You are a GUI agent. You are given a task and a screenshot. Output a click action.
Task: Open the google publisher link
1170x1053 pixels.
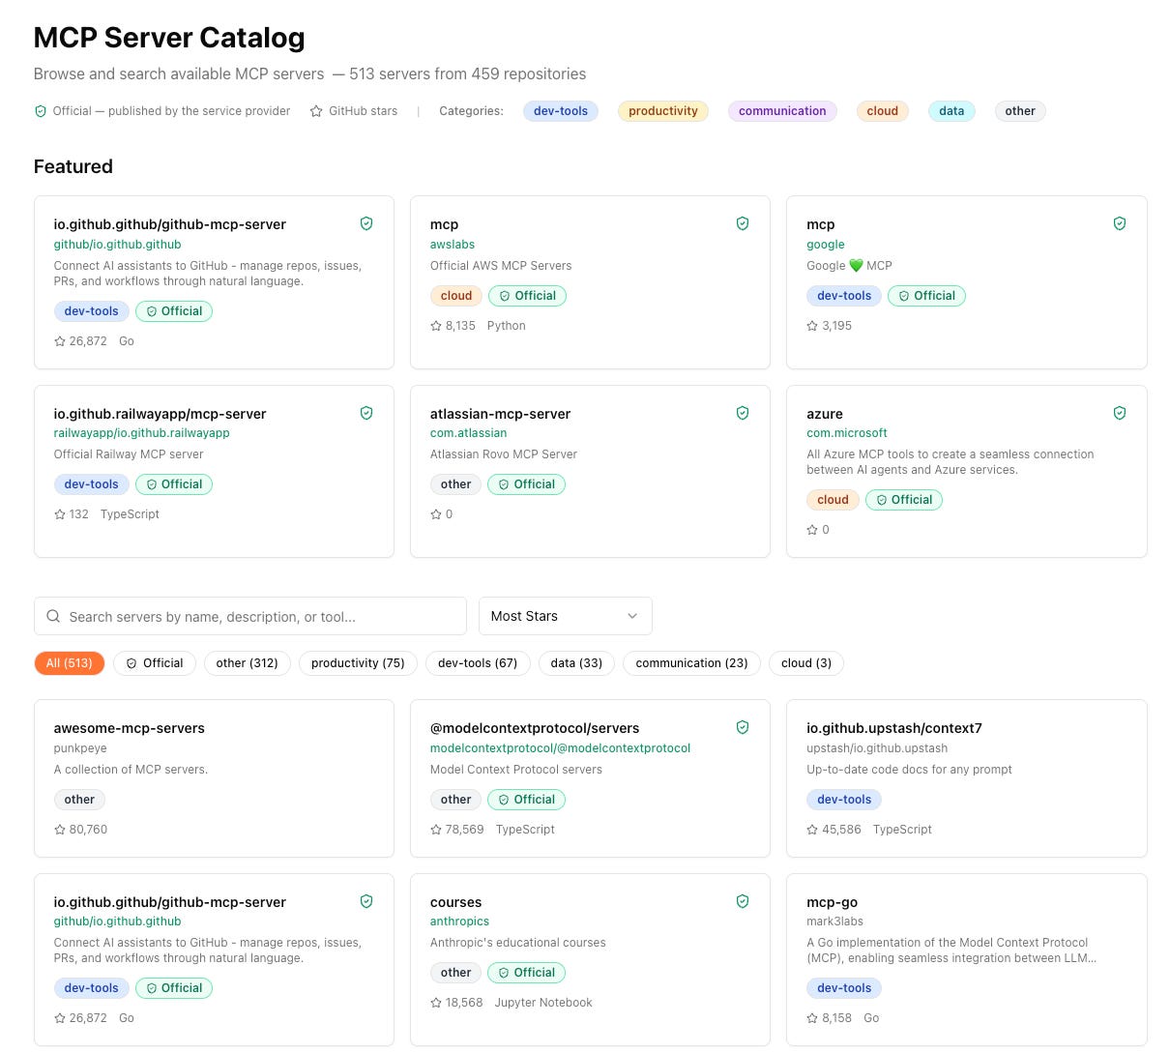(x=826, y=245)
